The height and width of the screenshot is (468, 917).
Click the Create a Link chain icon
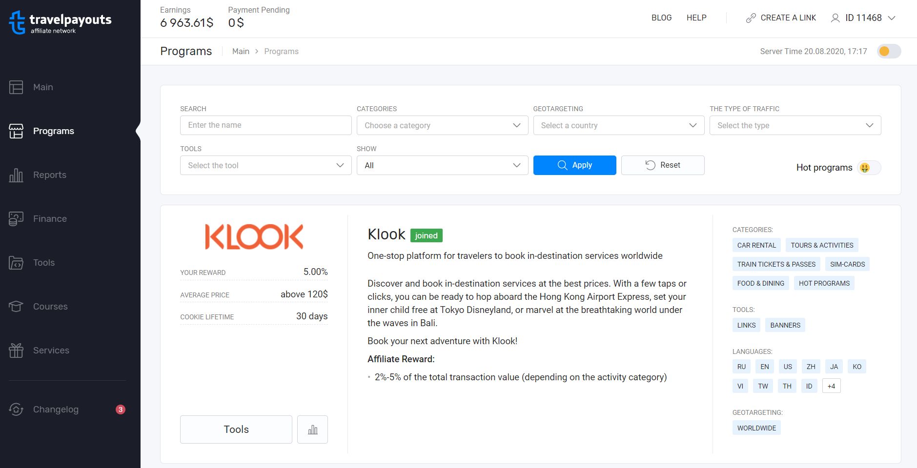tap(751, 18)
